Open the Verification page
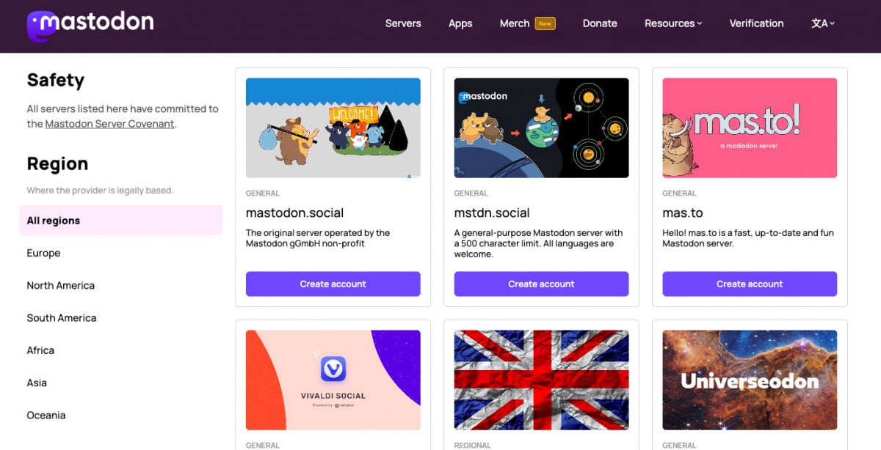881x450 pixels. click(x=756, y=23)
